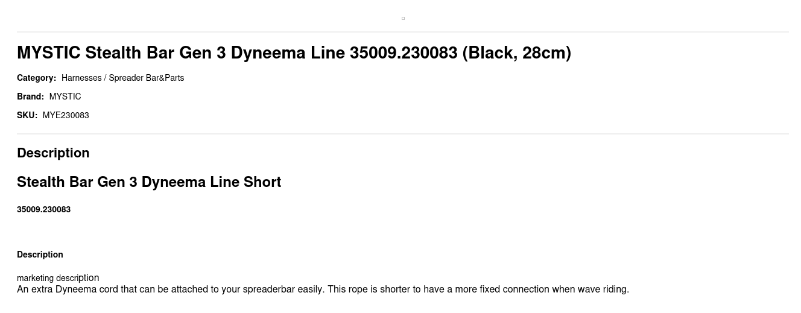Screen dimensions: 801x313
Task: Click the sentence starting "An extra Dyneema cord"
Action: [171, 289]
